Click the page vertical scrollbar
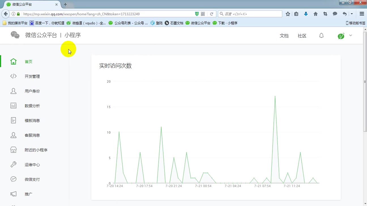Viewport: 367px width, 206px height. point(365,82)
